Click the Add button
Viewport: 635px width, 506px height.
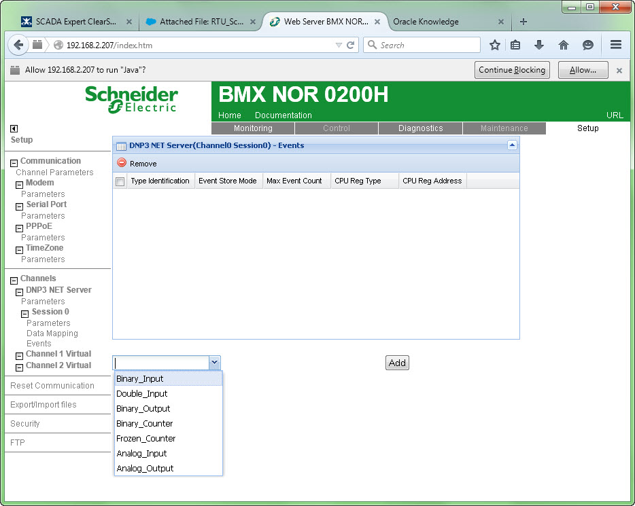click(x=397, y=363)
